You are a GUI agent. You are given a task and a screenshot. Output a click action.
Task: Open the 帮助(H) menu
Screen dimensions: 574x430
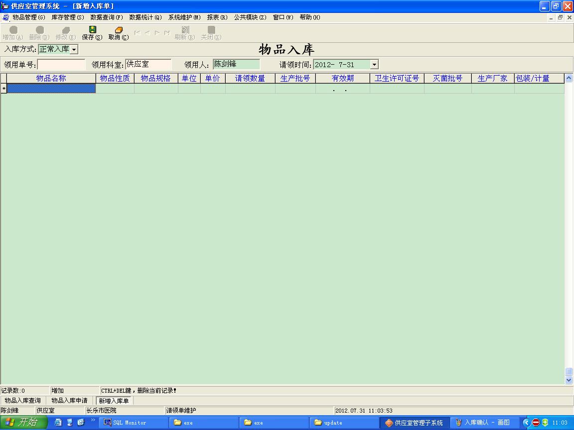[x=310, y=17]
